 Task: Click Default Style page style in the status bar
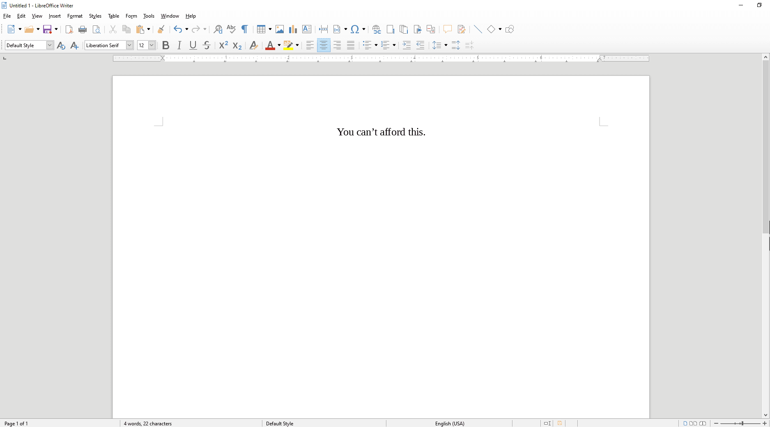tap(280, 423)
